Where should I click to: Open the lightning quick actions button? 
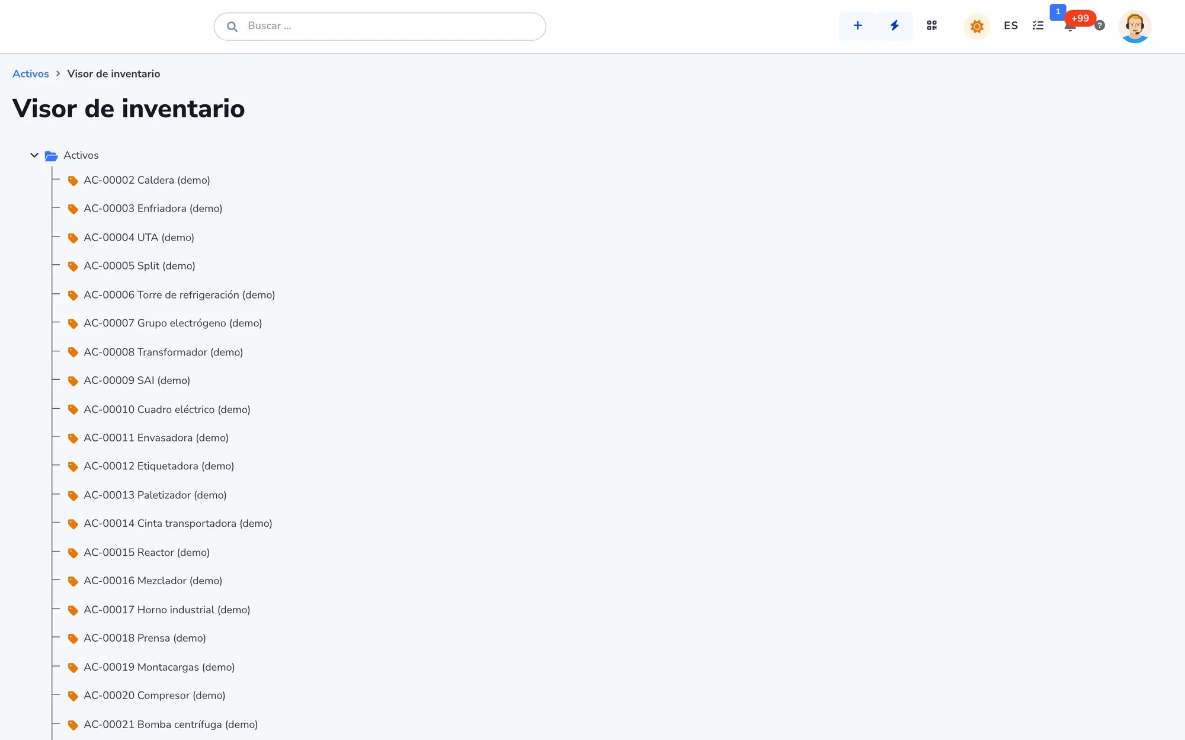(895, 25)
